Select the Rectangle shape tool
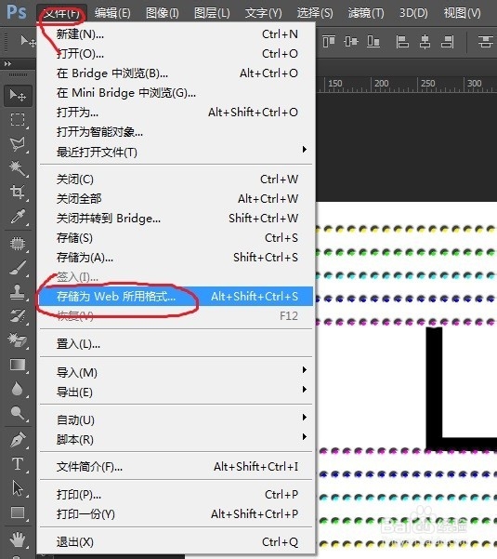The width and height of the screenshot is (497, 559). point(18,512)
